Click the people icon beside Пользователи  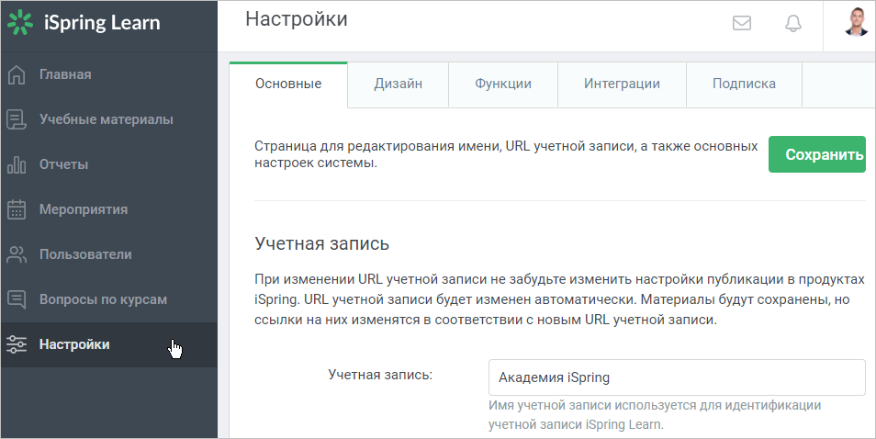17,254
